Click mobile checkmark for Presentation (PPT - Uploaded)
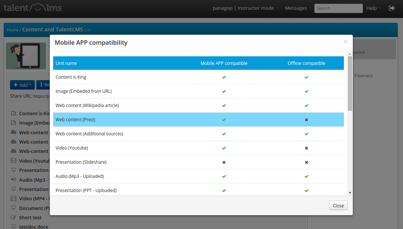 click(224, 191)
